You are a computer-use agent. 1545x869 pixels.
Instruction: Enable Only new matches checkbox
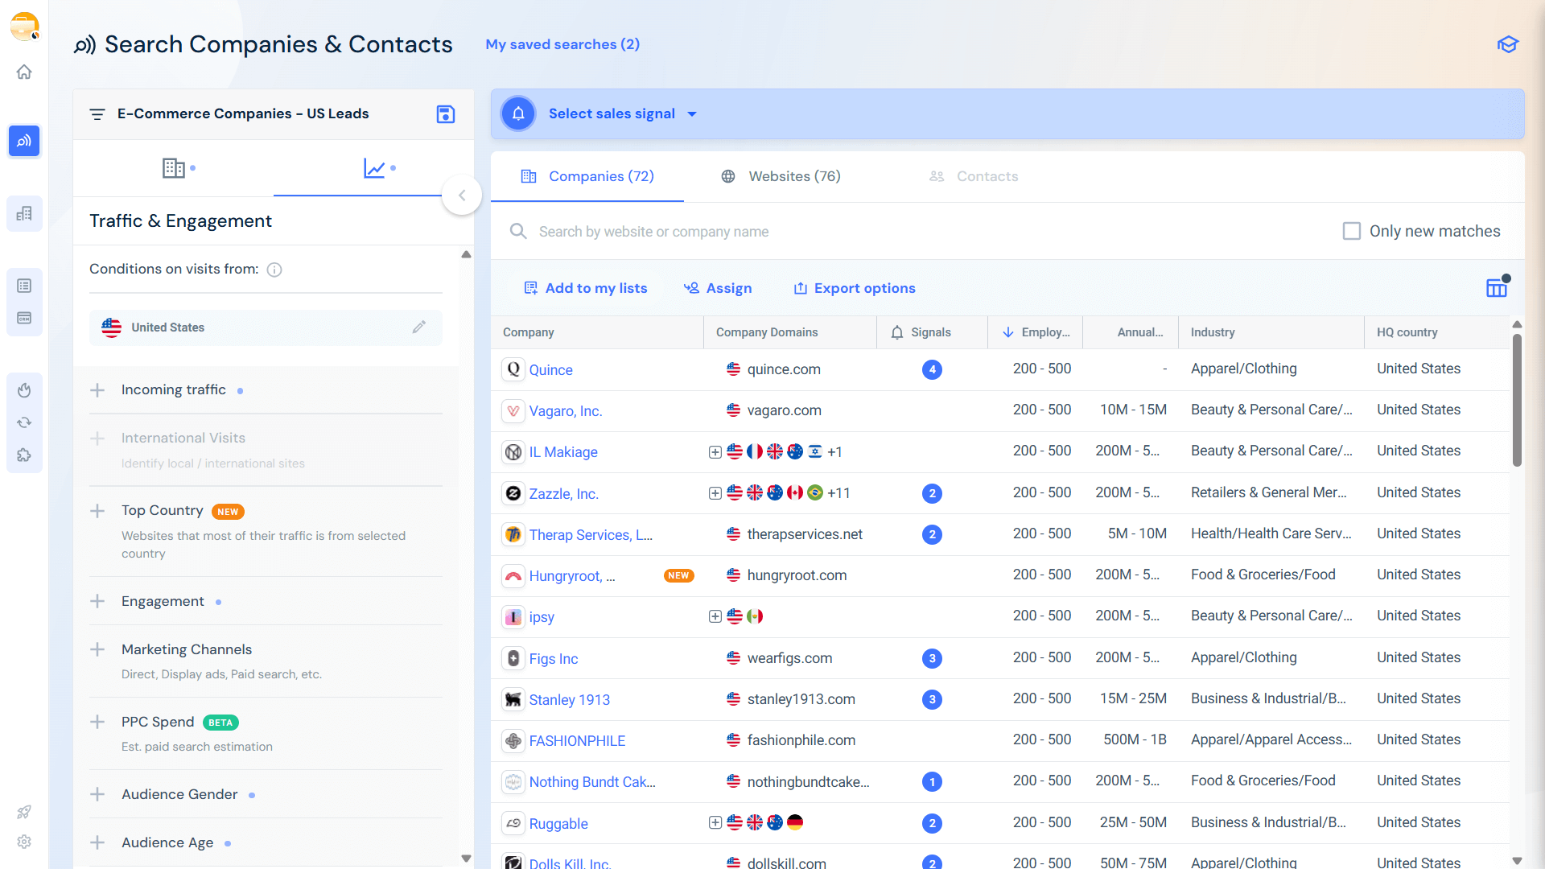click(1352, 231)
